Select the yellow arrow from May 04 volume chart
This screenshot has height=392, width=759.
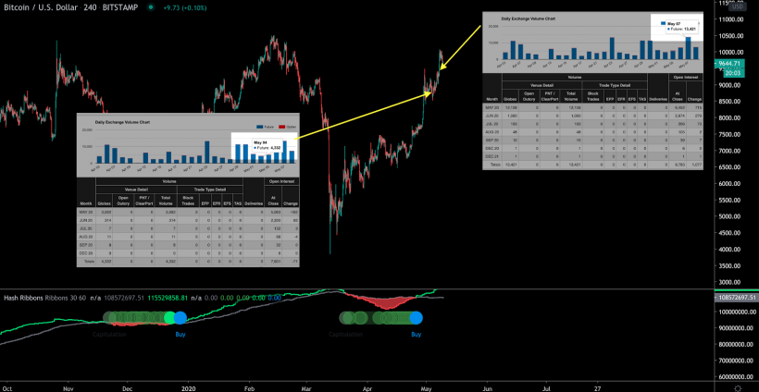(363, 116)
